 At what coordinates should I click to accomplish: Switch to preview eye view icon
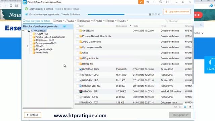coord(175,107)
